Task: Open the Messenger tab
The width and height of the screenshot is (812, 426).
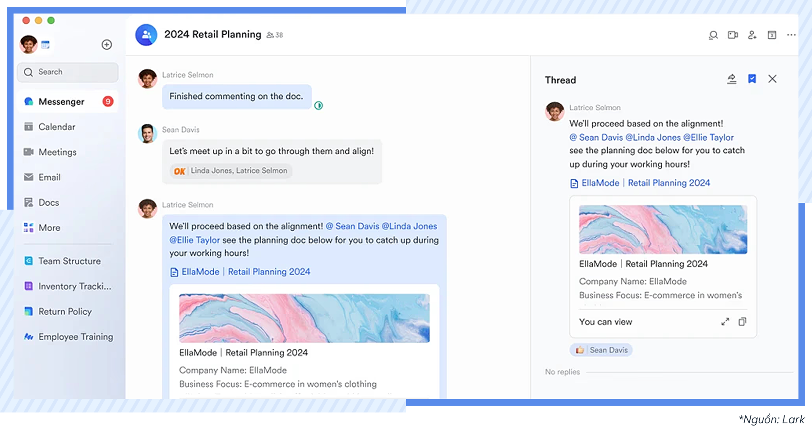Action: tap(68, 101)
